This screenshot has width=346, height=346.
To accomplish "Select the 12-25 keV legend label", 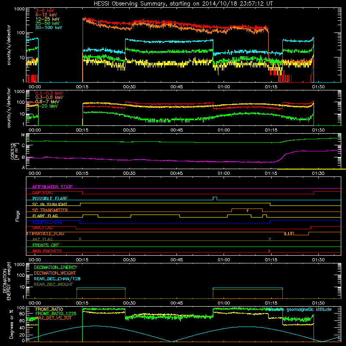I will click(47, 19).
